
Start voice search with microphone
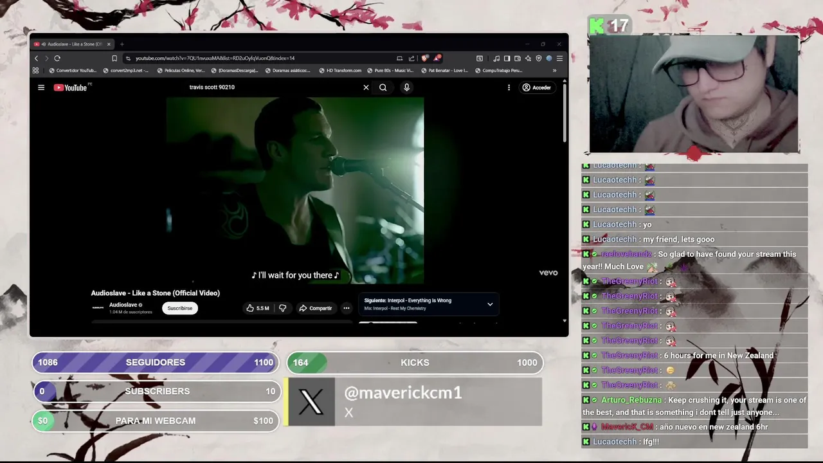(x=406, y=87)
